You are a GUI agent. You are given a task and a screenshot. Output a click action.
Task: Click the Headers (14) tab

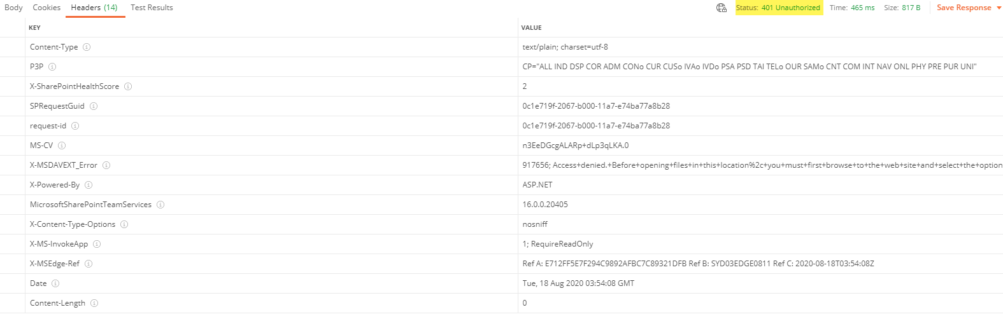point(94,8)
